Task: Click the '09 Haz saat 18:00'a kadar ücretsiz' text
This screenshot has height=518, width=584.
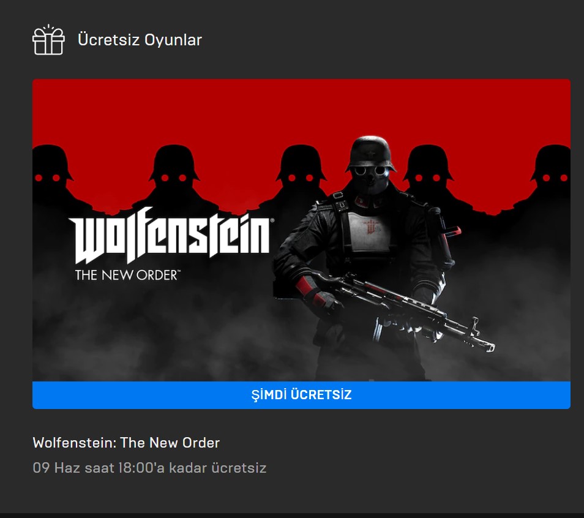Action: (x=149, y=468)
